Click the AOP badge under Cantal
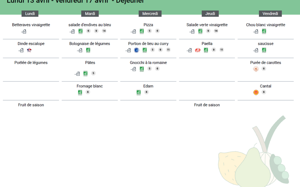 (x=256, y=92)
